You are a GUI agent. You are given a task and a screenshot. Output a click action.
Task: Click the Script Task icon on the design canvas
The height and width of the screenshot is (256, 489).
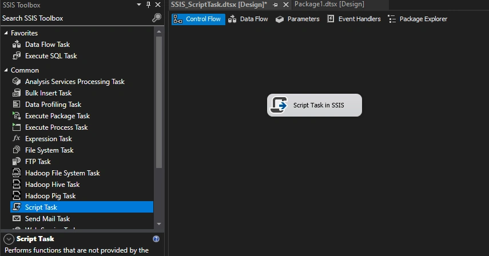279,105
